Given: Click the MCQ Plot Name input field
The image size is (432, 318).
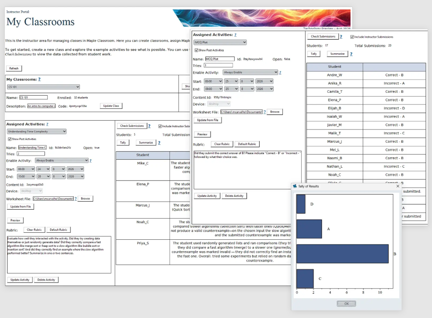Looking at the screenshot, I should pos(220,59).
